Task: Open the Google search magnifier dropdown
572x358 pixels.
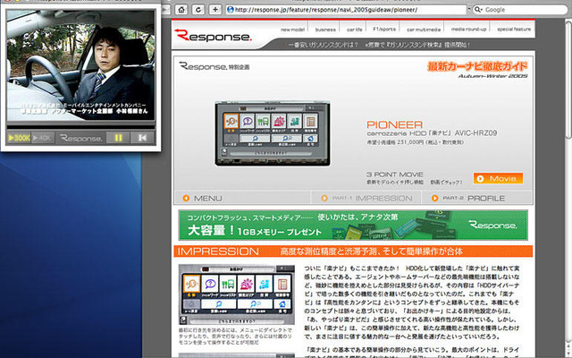Action: click(x=478, y=10)
